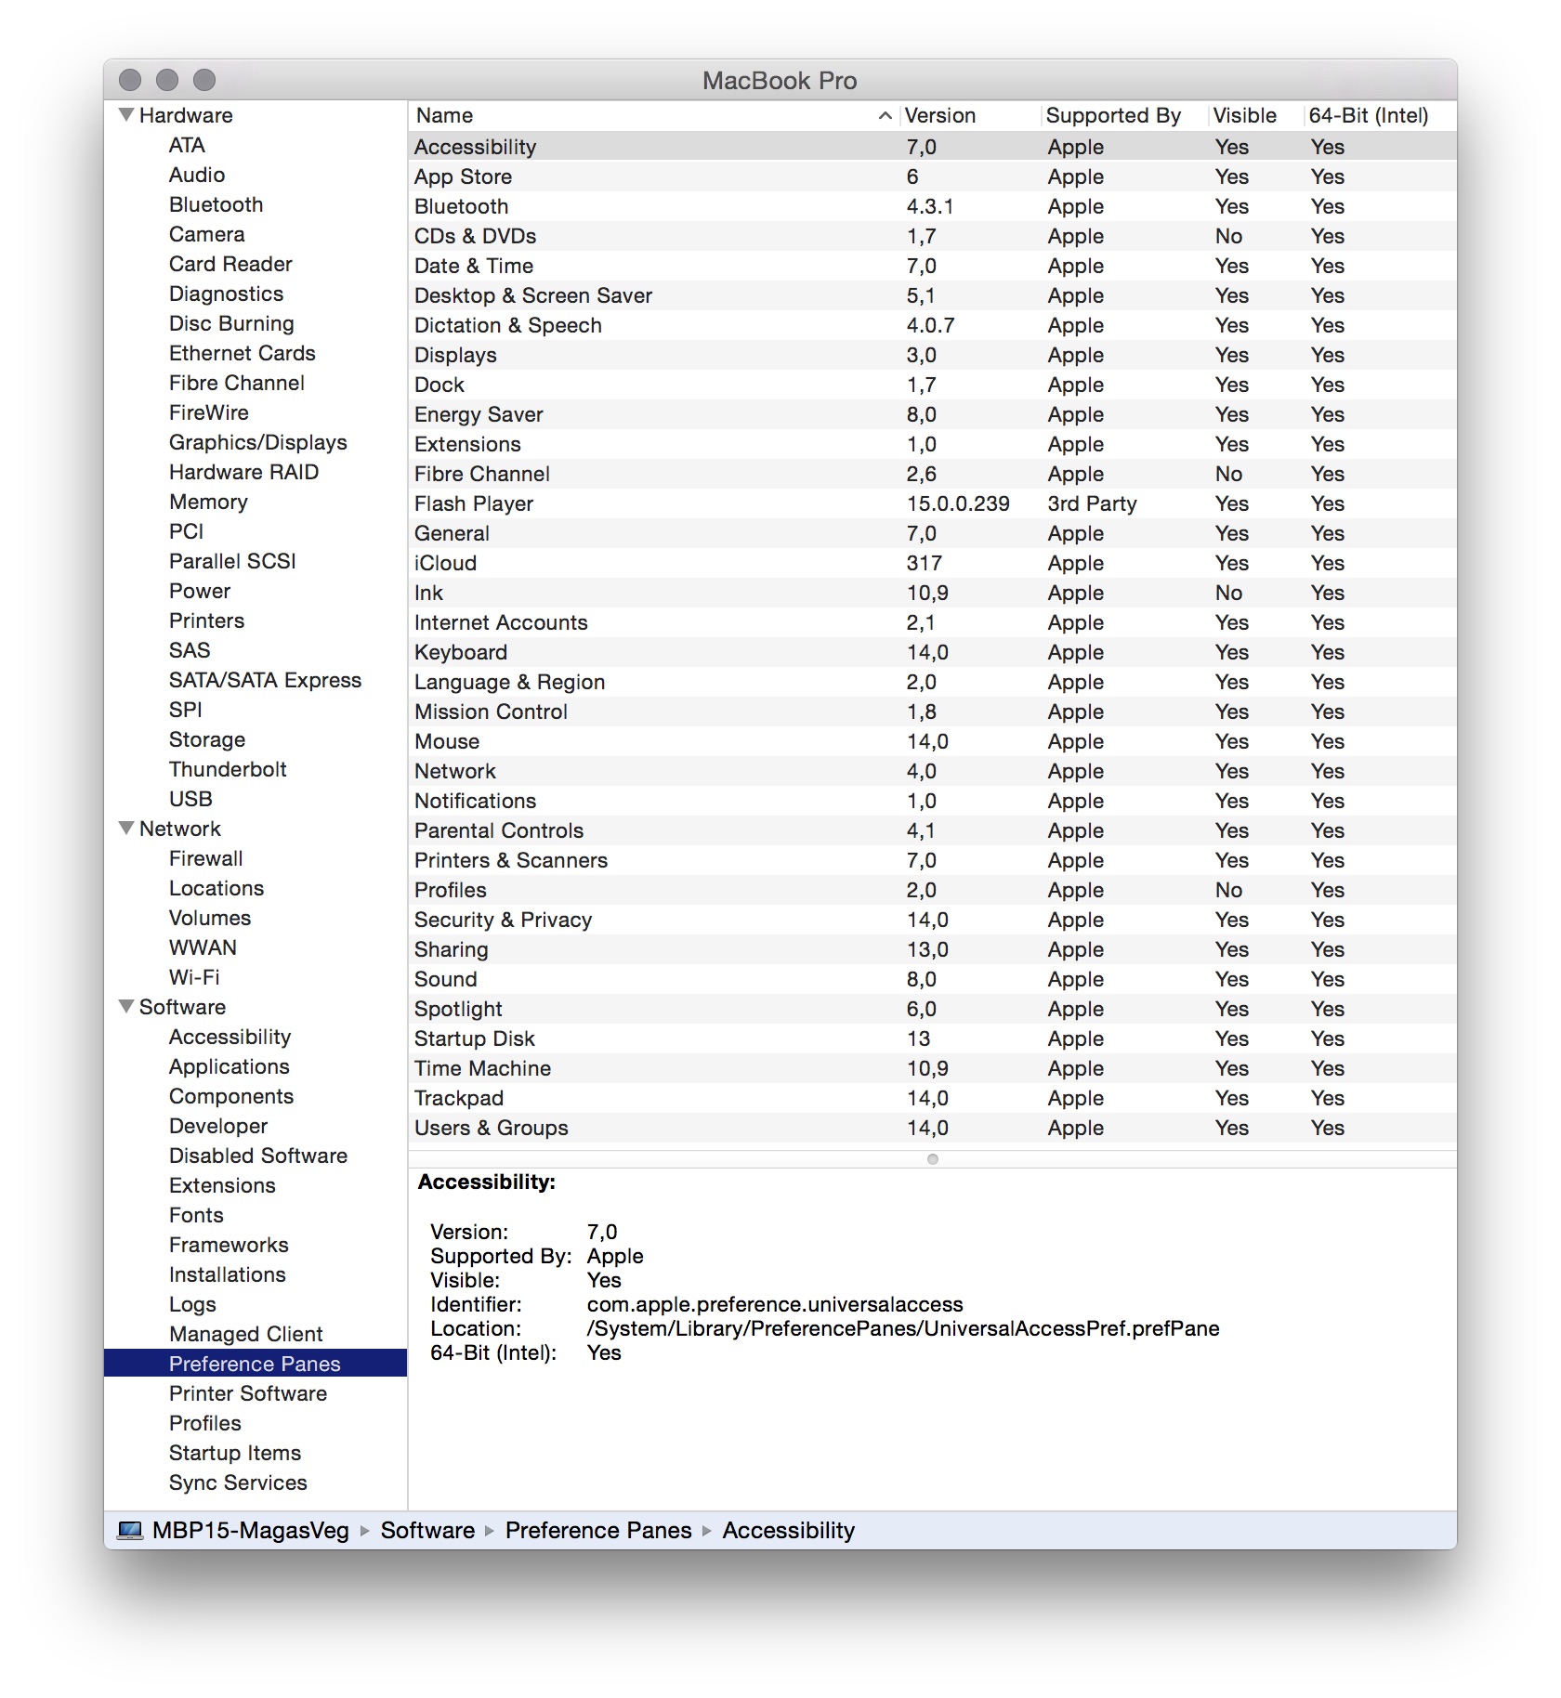Viewport: 1561px width, 1698px height.
Task: Select Graphics/Displays in sidebar
Action: point(257,442)
